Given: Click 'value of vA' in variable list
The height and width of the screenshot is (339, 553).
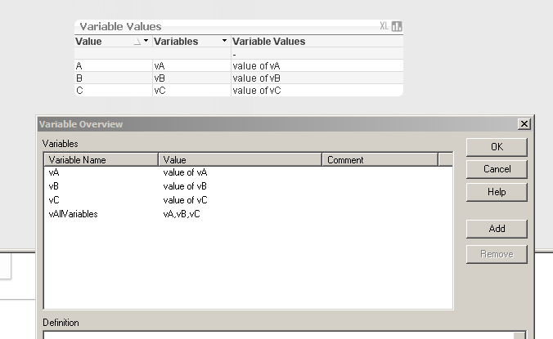Looking at the screenshot, I should [x=185, y=172].
